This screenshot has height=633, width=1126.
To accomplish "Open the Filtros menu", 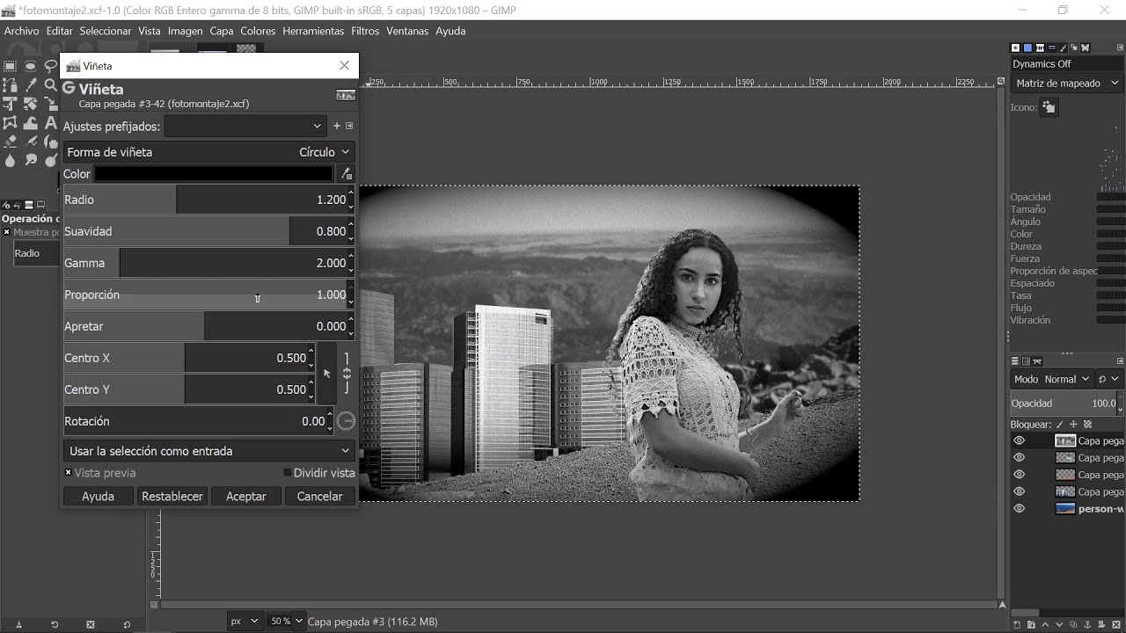I will click(365, 31).
